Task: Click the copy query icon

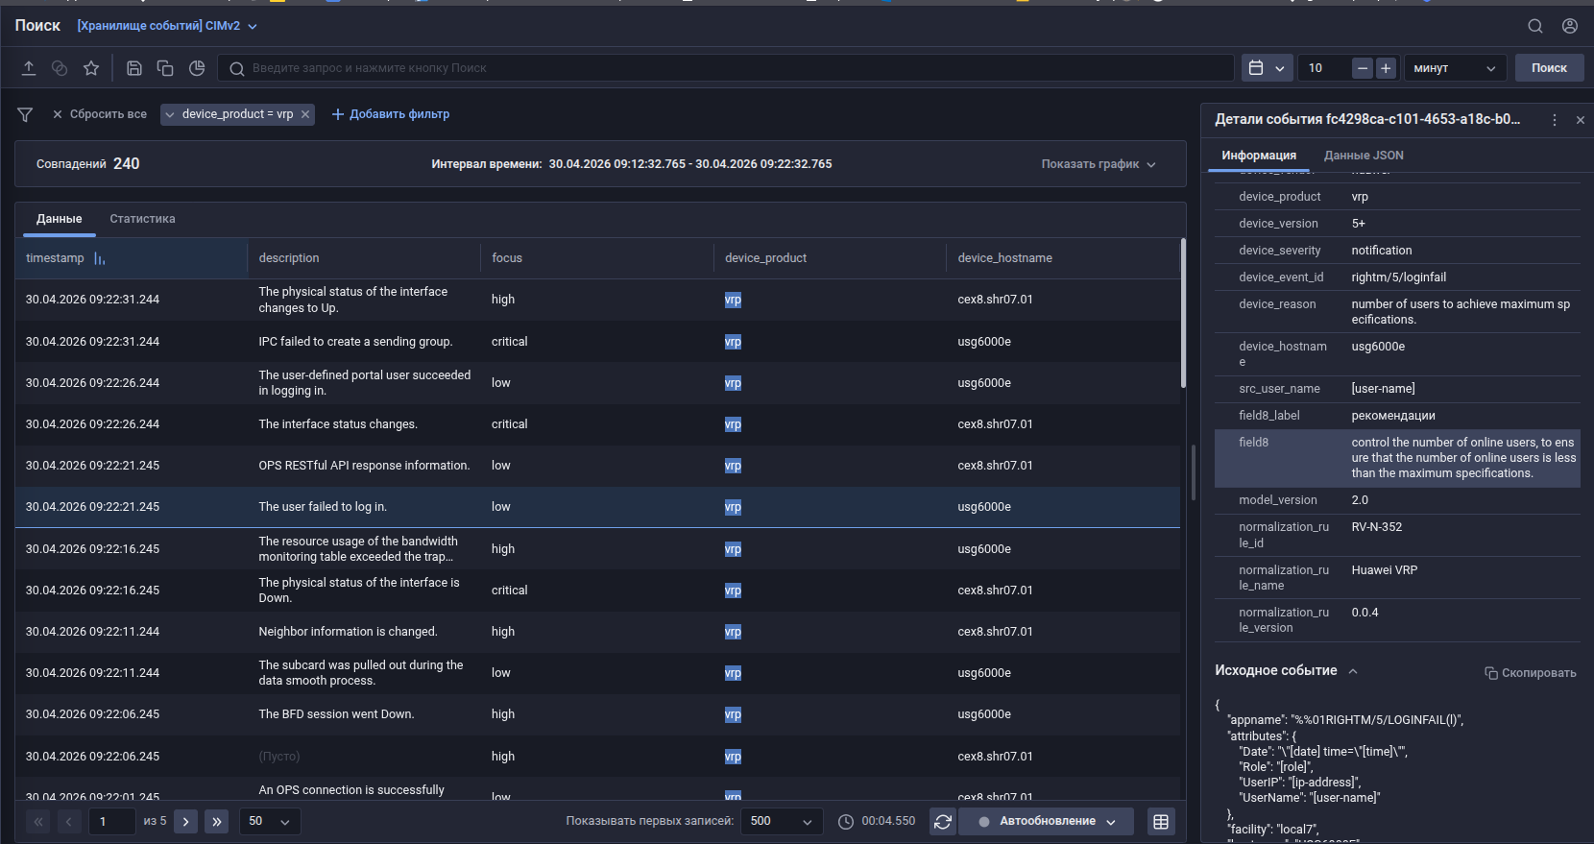Action: pos(165,68)
